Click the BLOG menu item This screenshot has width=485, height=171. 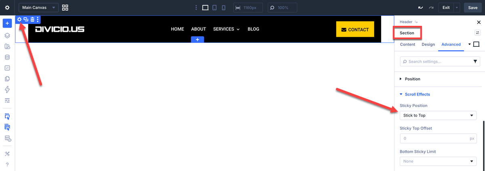(253, 29)
